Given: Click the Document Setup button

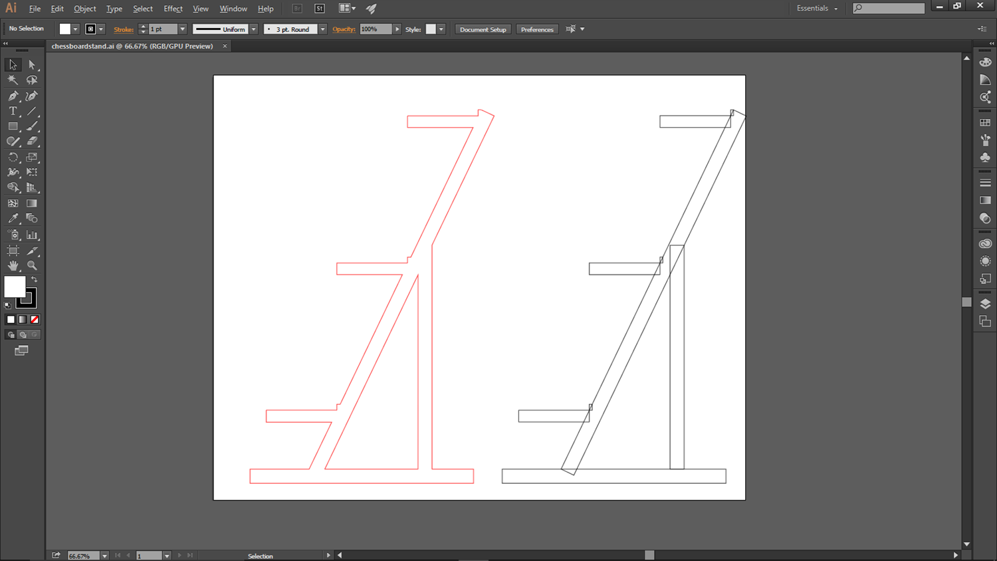Looking at the screenshot, I should click(x=483, y=29).
